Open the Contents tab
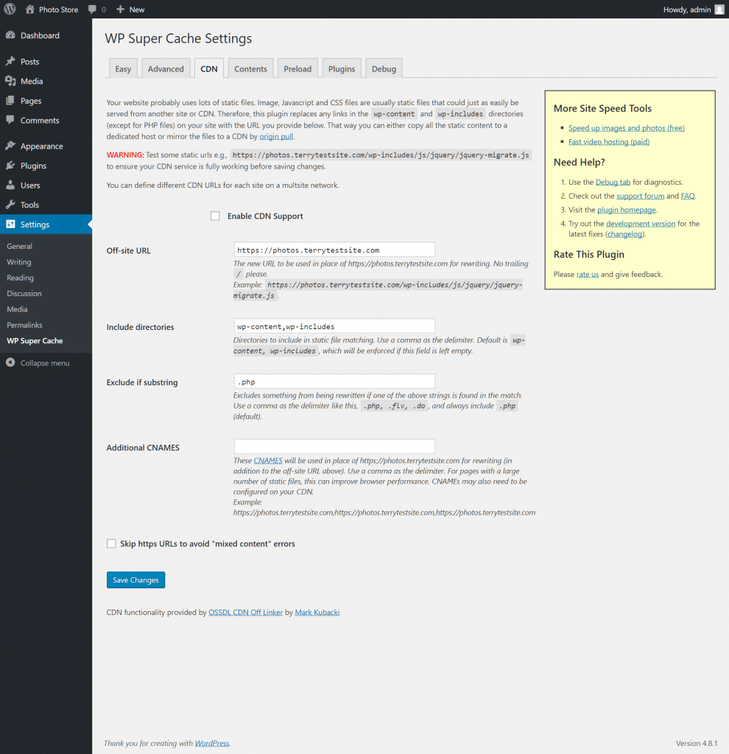This screenshot has height=754, width=729. (x=250, y=68)
